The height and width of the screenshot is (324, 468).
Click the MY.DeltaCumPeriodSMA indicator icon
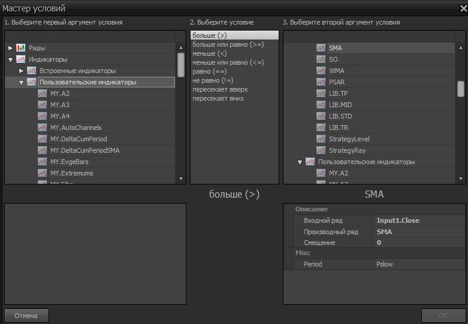click(43, 150)
